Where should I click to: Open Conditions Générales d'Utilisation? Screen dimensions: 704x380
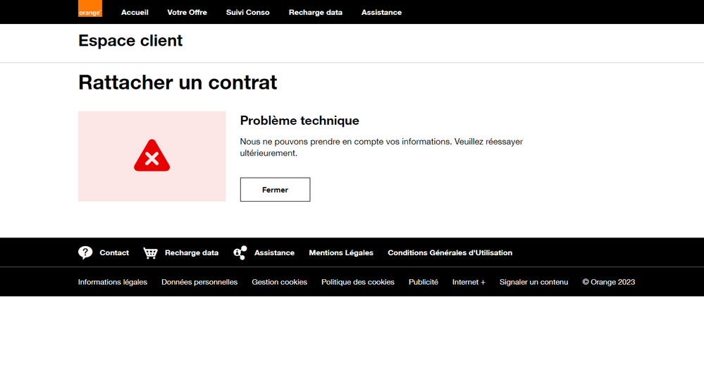pos(450,253)
